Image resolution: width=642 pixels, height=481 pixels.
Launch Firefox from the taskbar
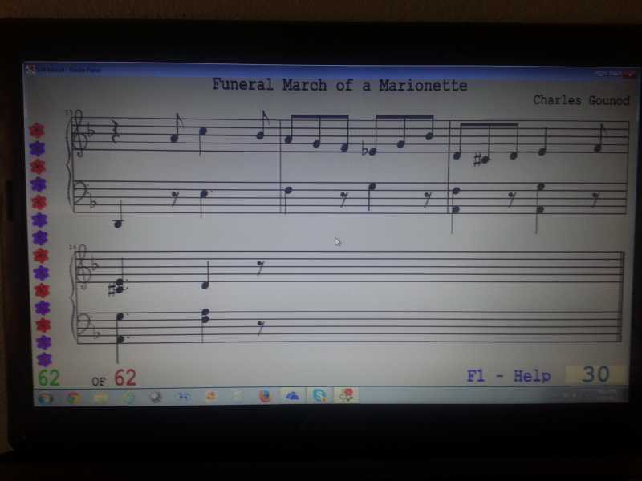265,396
